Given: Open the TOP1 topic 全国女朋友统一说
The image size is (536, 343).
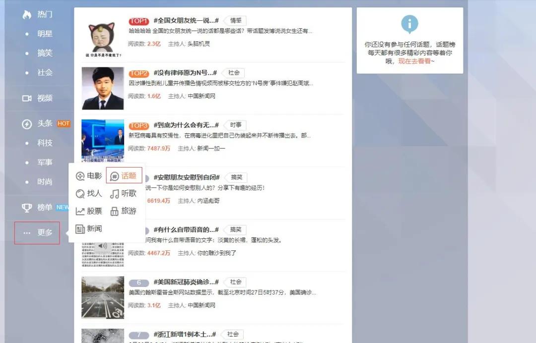Looking at the screenshot, I should (x=184, y=21).
